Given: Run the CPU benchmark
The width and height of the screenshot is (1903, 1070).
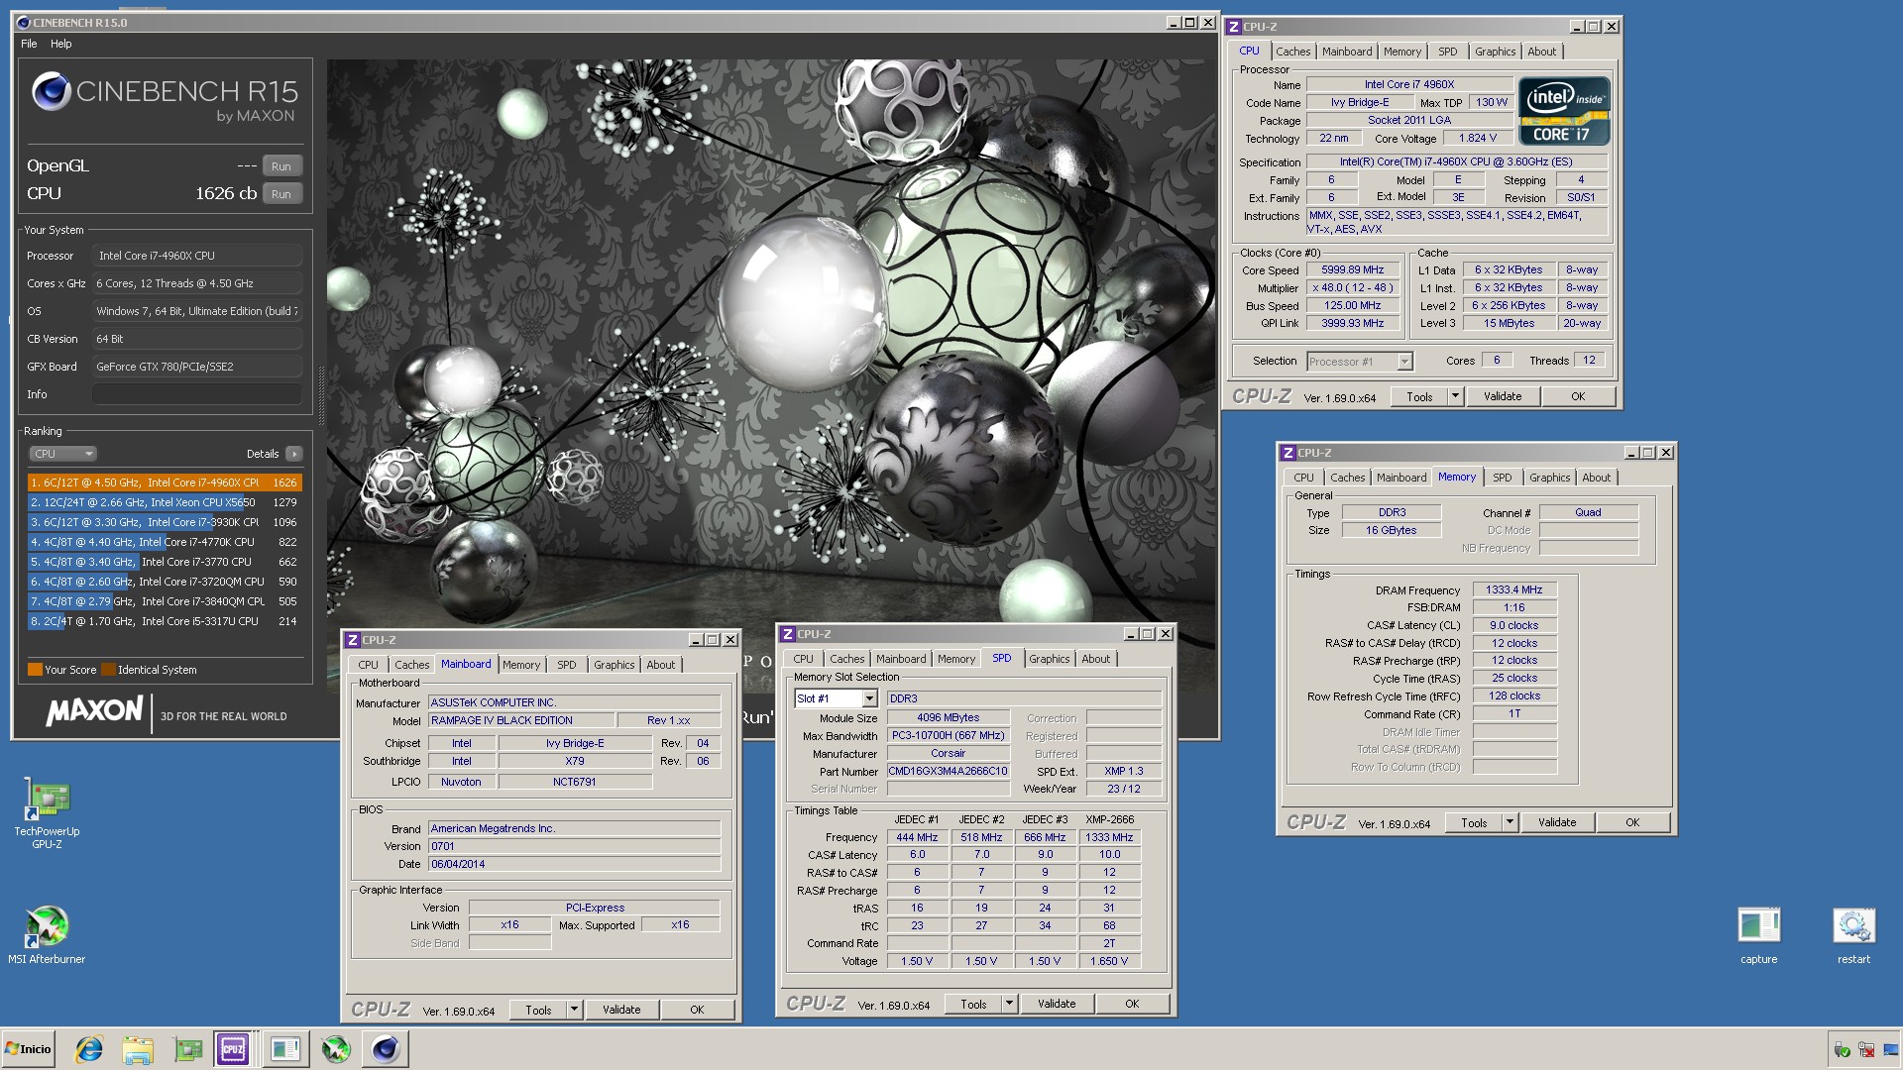Looking at the screenshot, I should (x=281, y=194).
